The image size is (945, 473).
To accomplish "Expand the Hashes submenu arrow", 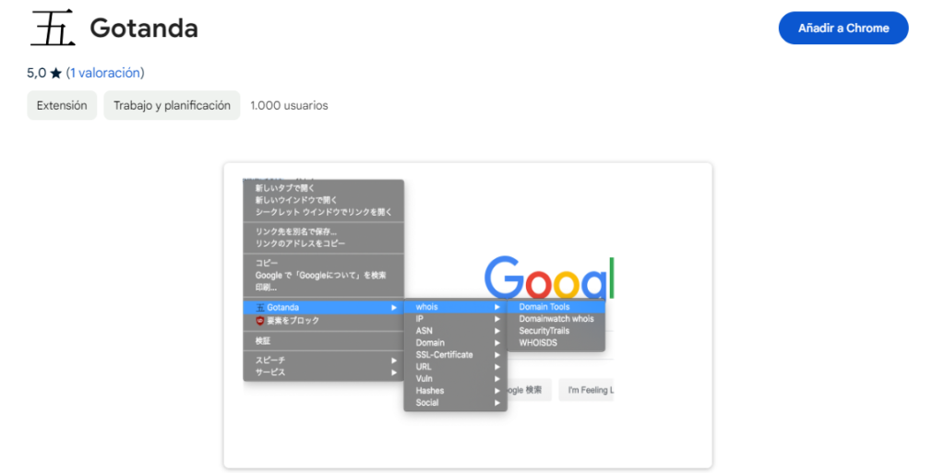I will [497, 391].
